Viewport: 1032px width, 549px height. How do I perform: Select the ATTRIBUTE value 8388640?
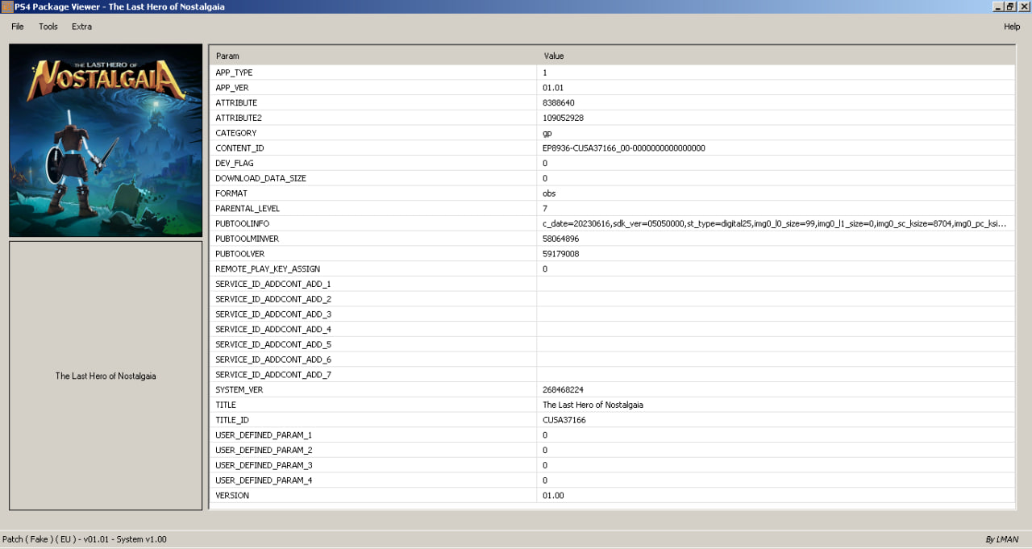point(559,102)
